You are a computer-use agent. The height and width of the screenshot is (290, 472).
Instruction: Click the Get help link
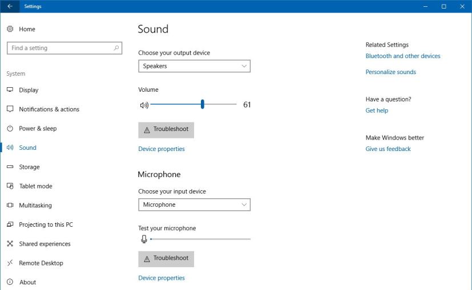(x=377, y=111)
